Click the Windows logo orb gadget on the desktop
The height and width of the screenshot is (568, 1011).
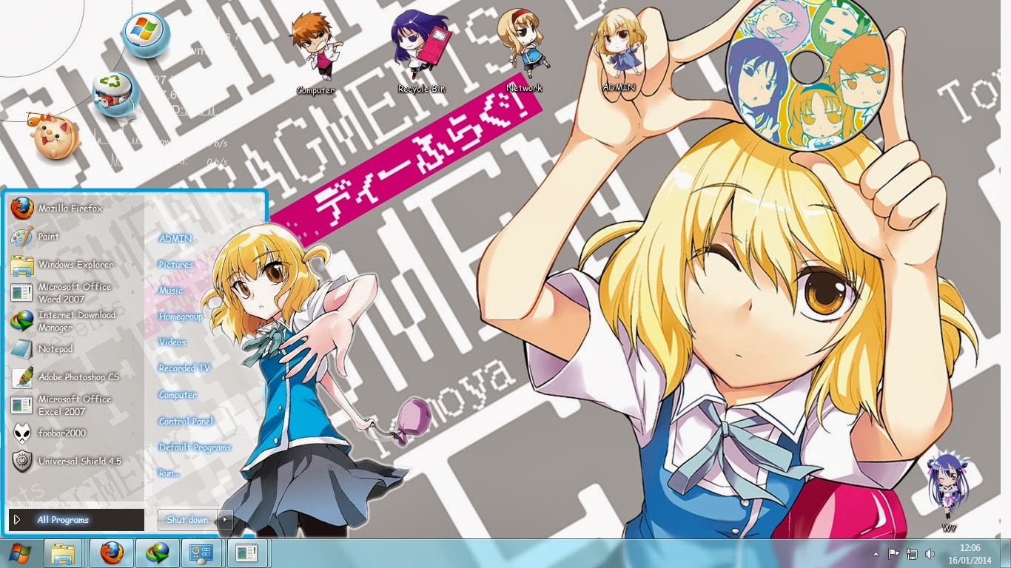[x=146, y=35]
